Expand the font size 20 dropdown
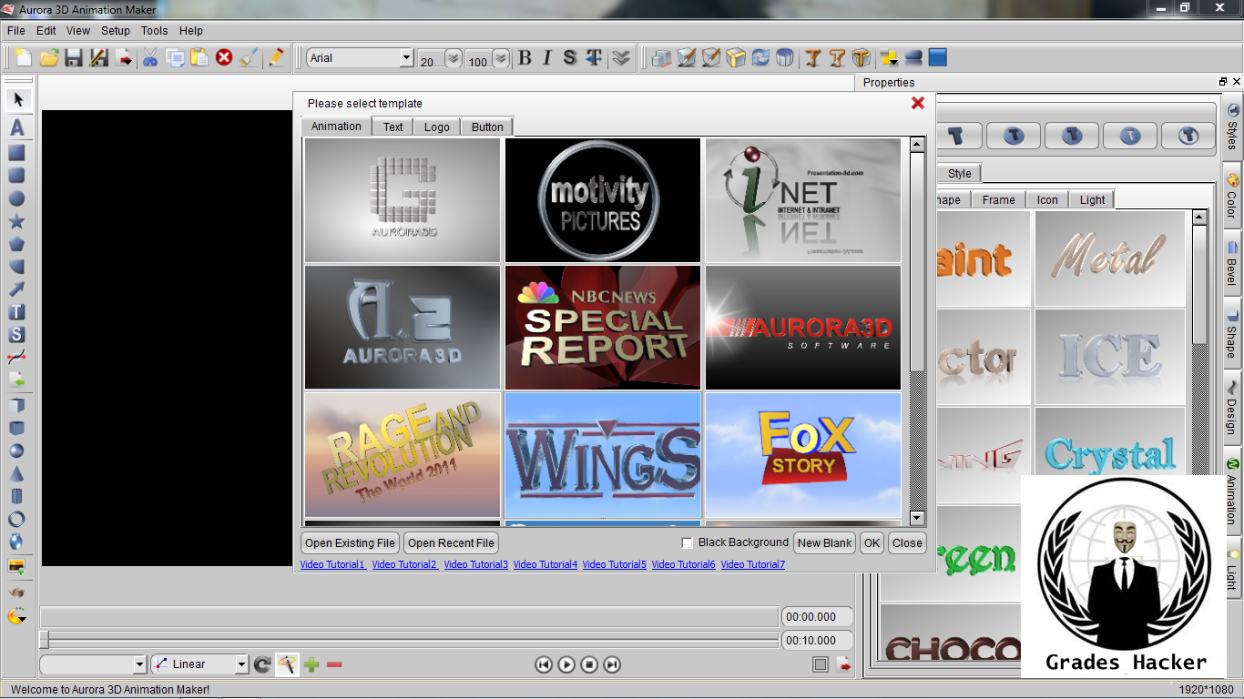 [453, 58]
